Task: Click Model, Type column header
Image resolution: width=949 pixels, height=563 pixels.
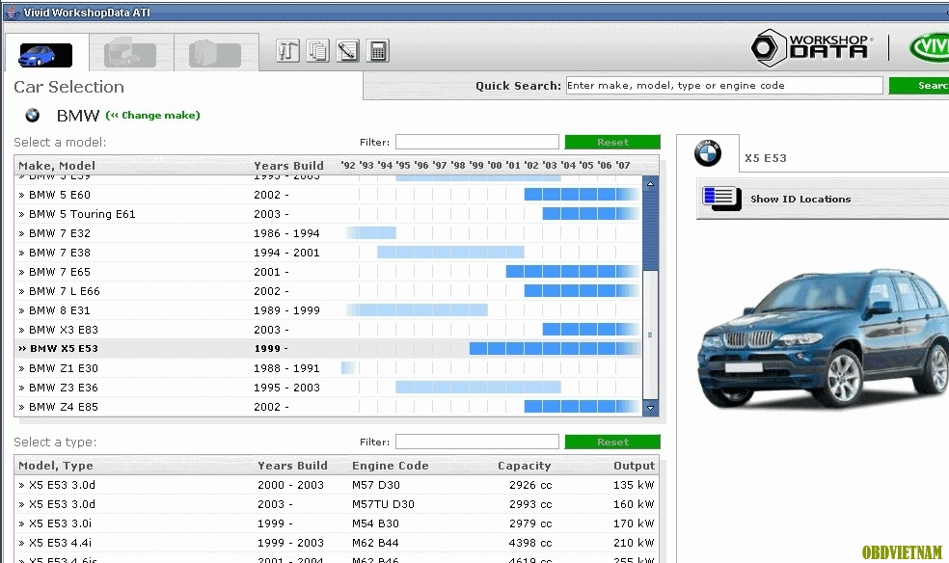Action: 56,466
